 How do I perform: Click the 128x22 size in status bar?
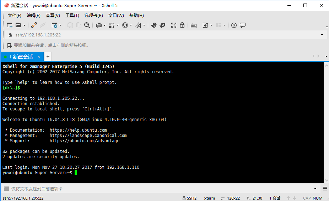pyautogui.click(x=231, y=198)
